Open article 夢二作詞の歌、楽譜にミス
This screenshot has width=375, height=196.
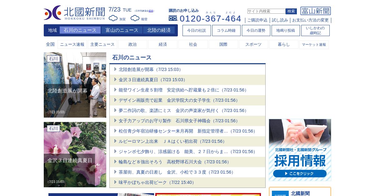pos(183,110)
